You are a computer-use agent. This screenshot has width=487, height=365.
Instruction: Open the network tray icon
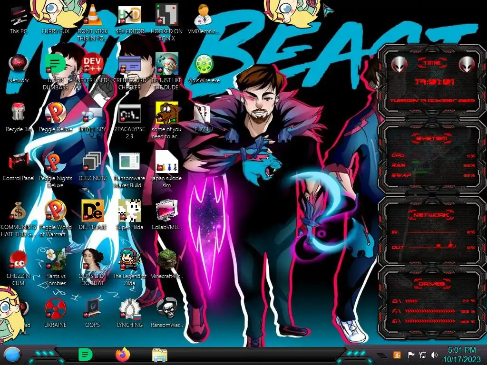(x=423, y=355)
